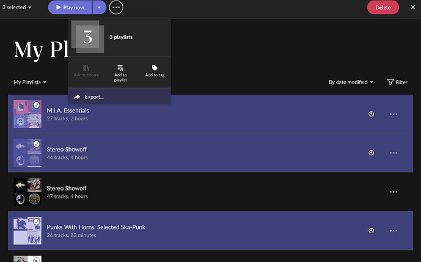Expand the 3 selected dropdown
Screen dimensions: 421x262
[x=17, y=7]
